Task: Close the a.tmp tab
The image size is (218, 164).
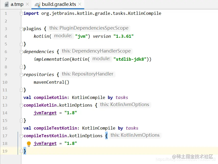Action: click(27, 4)
